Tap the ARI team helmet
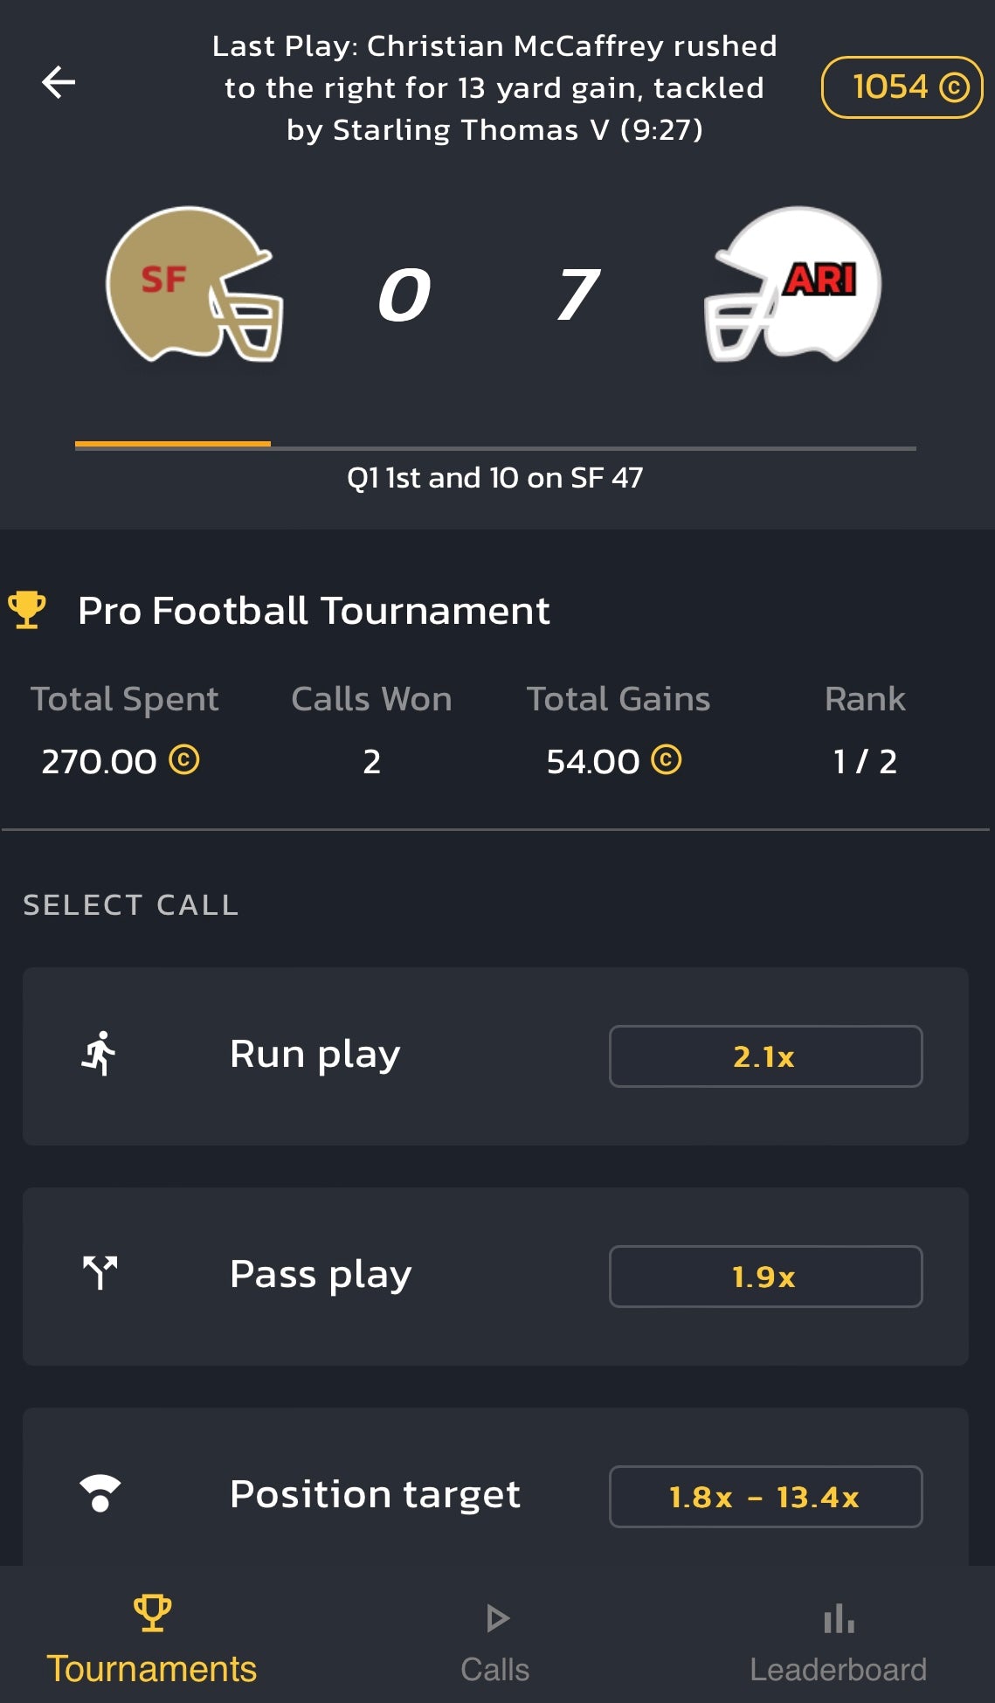This screenshot has width=995, height=1703. [x=792, y=285]
